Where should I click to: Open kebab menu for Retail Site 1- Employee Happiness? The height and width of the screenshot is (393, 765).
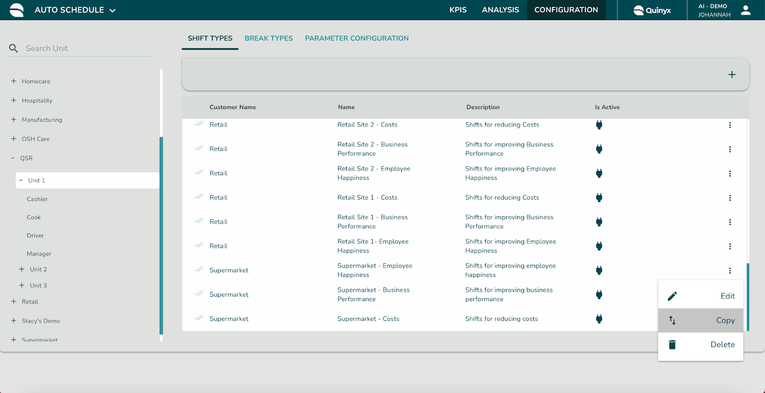(730, 246)
